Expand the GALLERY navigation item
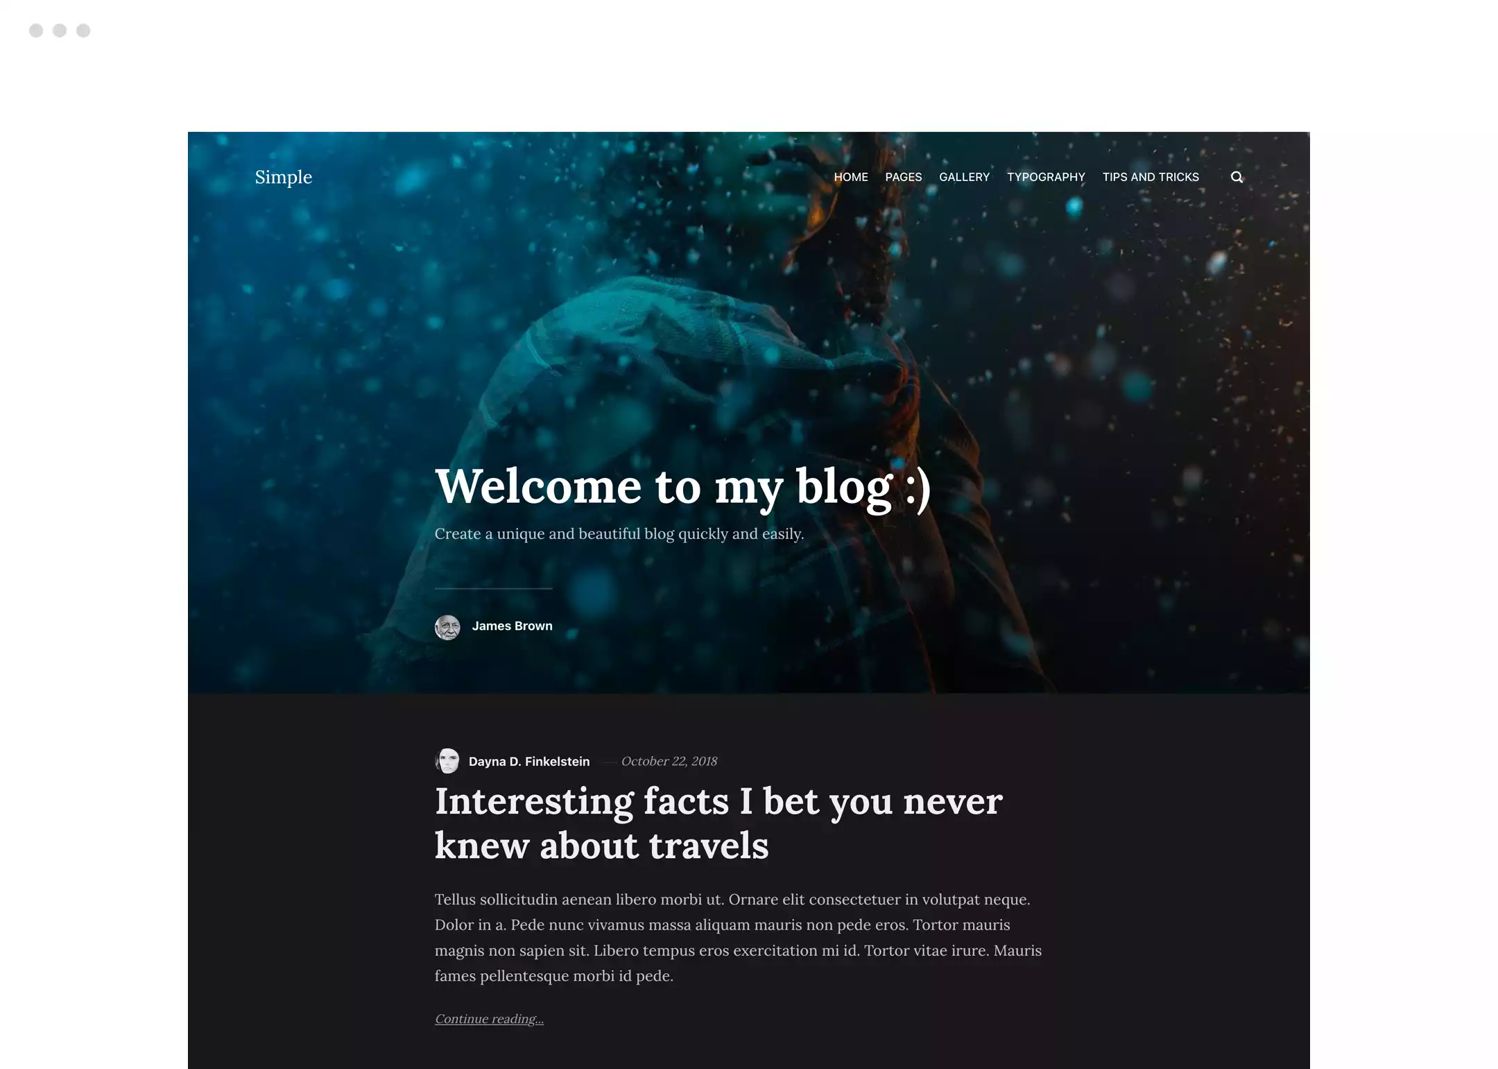Screen dimensions: 1498x1069 [x=965, y=176]
